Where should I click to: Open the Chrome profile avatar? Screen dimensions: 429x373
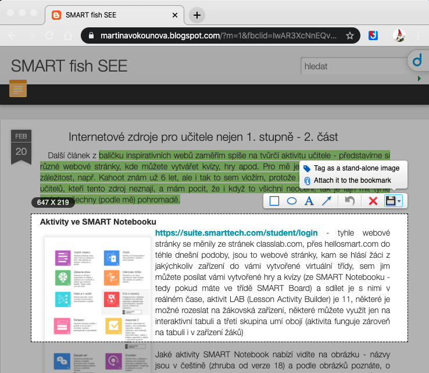(x=399, y=35)
